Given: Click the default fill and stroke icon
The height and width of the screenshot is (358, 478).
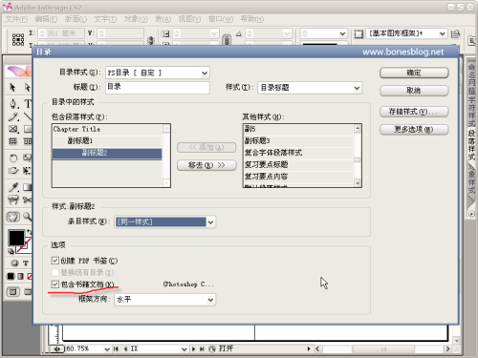Looking at the screenshot, I should (11, 251).
